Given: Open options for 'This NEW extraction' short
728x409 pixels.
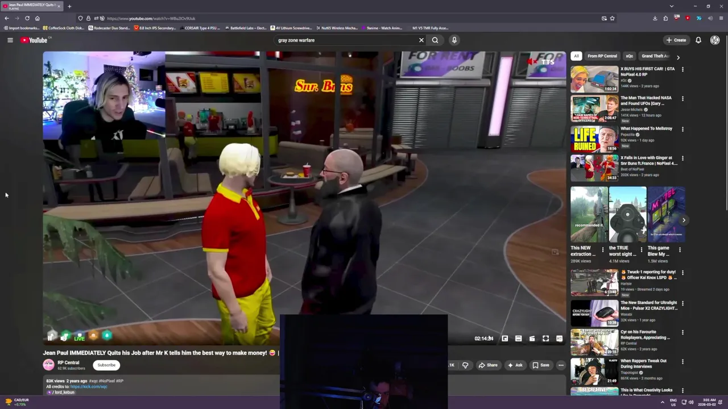Looking at the screenshot, I should [x=603, y=249].
